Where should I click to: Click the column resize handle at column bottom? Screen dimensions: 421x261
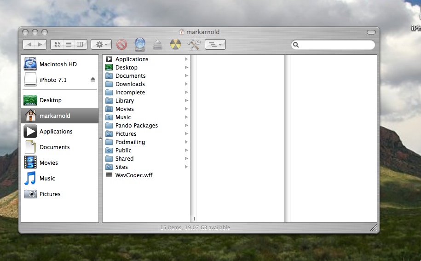tap(194, 219)
